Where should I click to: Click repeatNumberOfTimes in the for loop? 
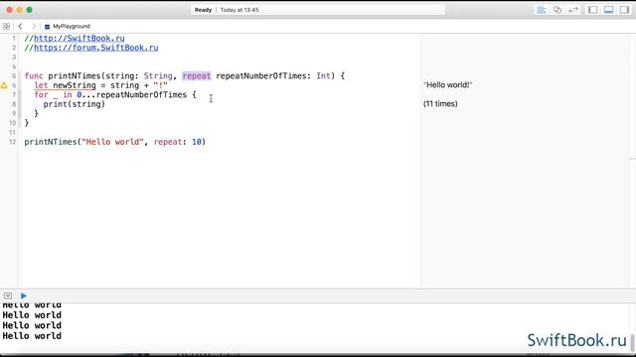click(x=141, y=95)
